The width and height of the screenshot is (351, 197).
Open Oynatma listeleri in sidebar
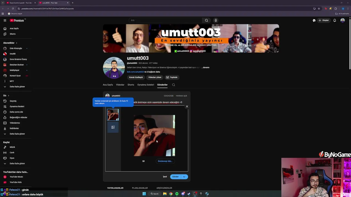17,106
